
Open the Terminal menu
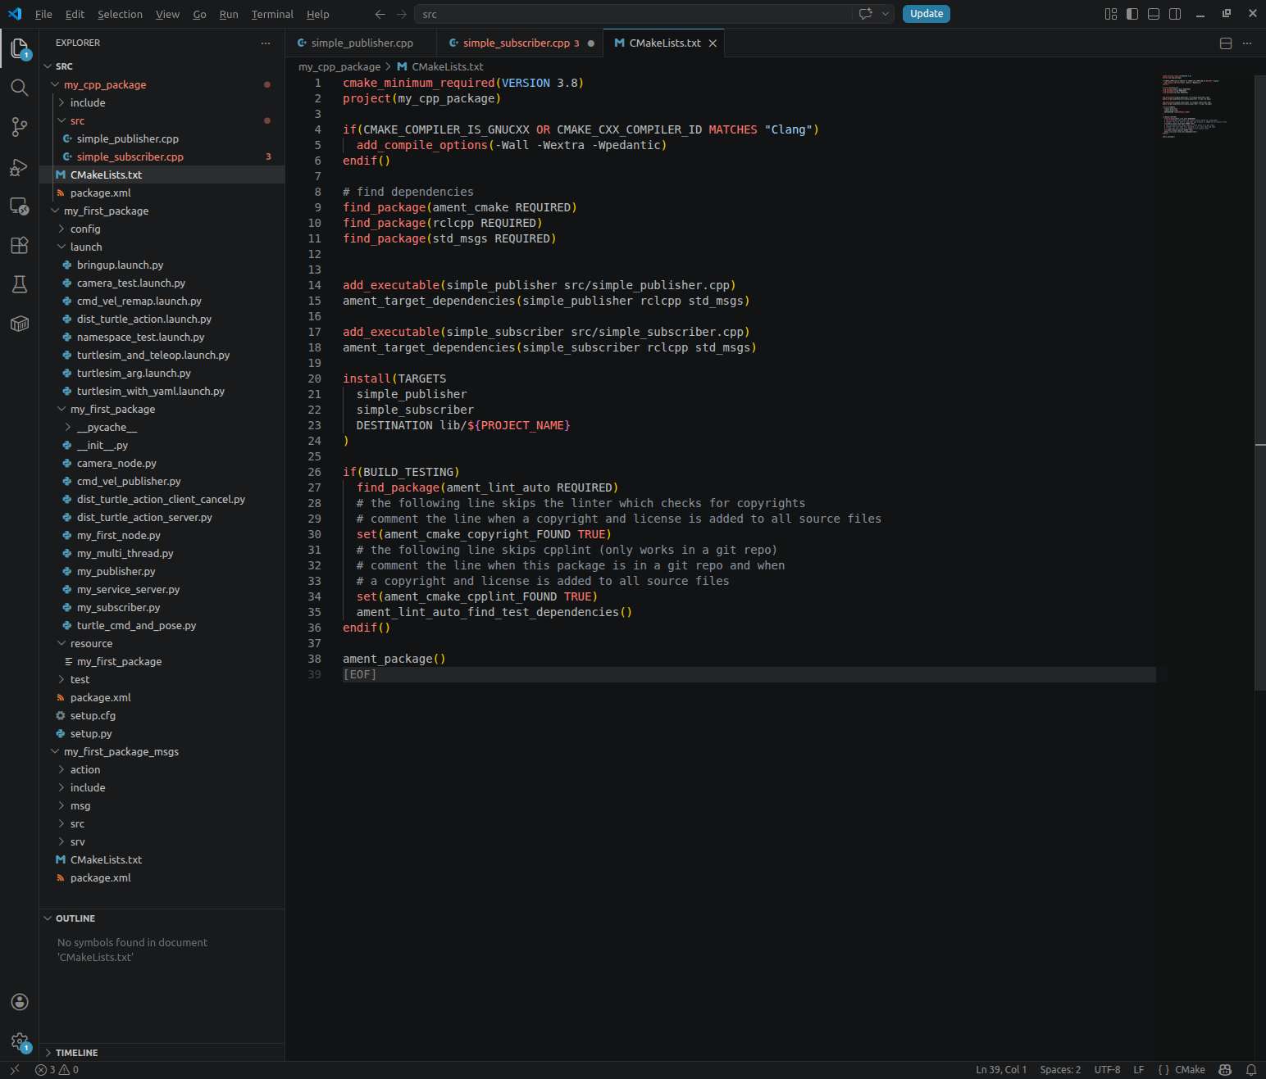272,14
